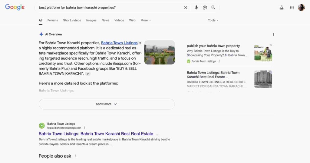Expand the More search filters dropdown

pos(146,20)
